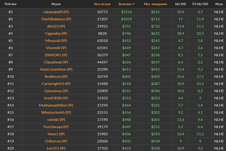
Task: Open player rakamakaf0 (IP) profile
Action: (x=56, y=12)
